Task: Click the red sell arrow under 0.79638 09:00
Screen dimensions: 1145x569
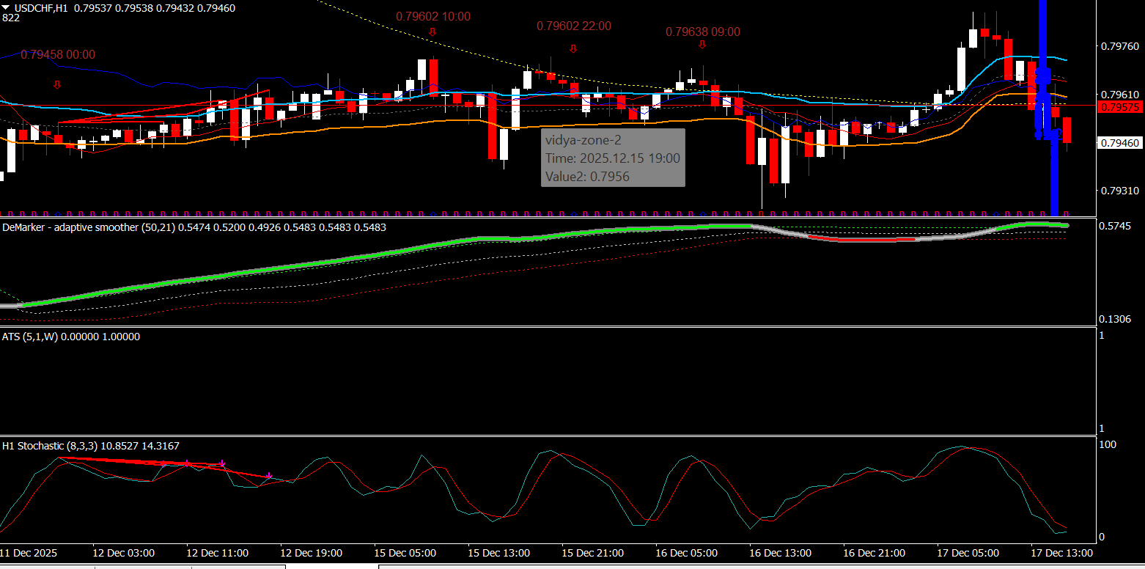Action: (x=702, y=45)
